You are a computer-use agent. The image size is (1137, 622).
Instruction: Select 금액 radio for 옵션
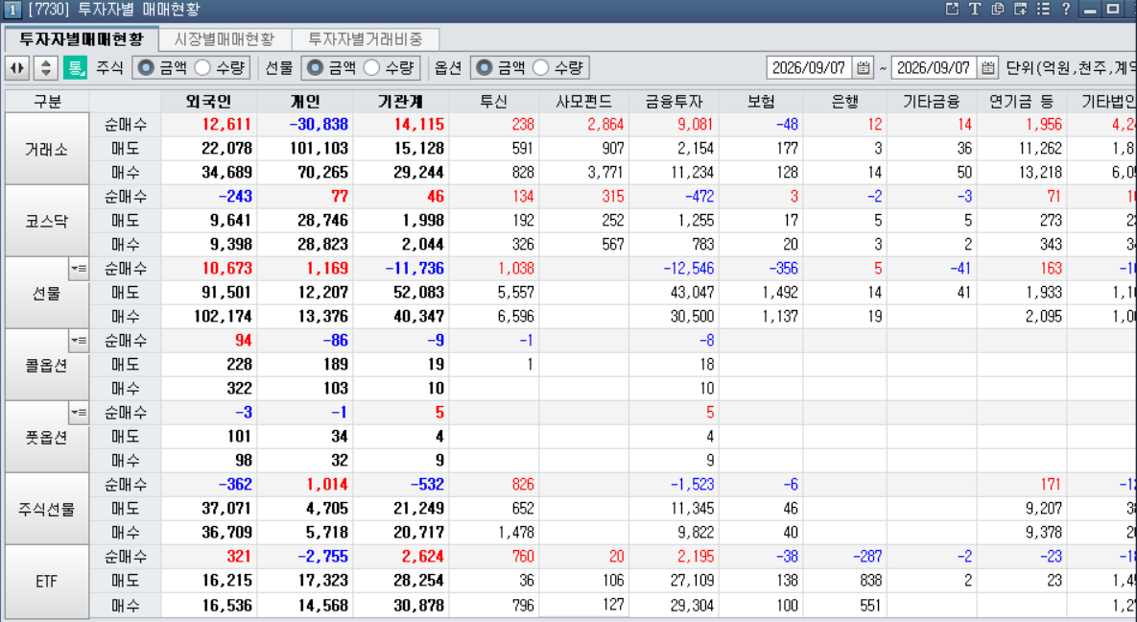(x=501, y=68)
